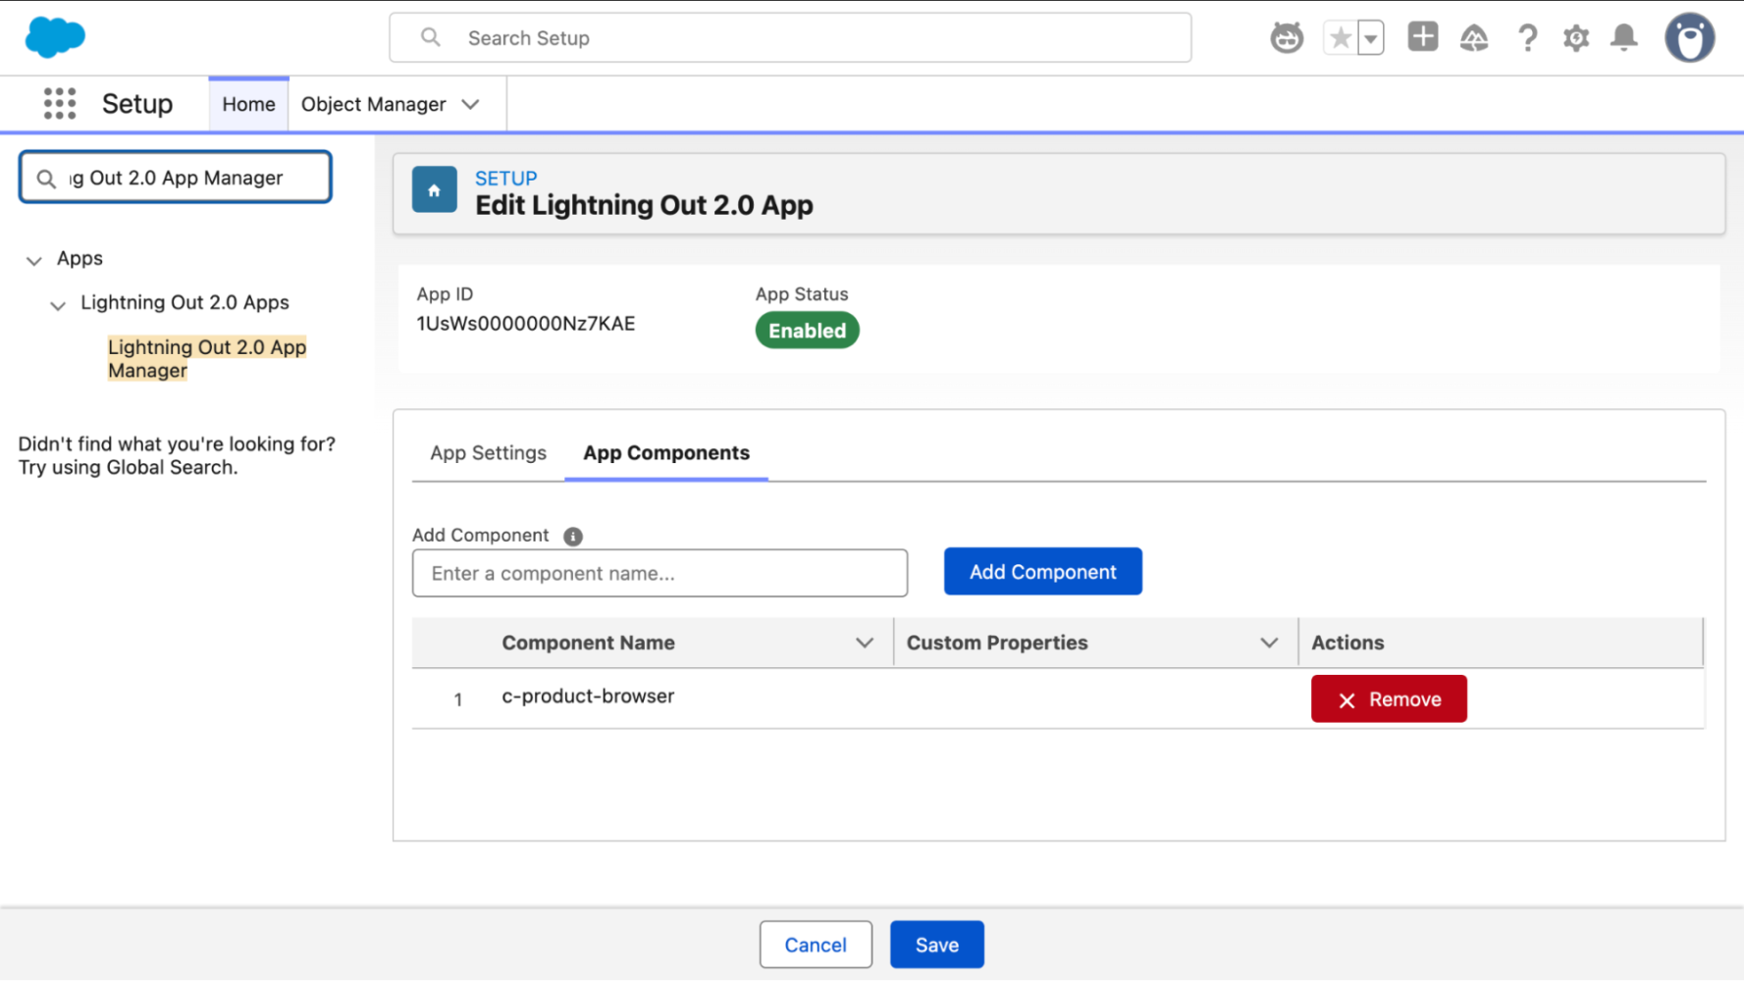The width and height of the screenshot is (1744, 981).
Task: Click the Salesforce cloud logo
Action: (x=55, y=37)
